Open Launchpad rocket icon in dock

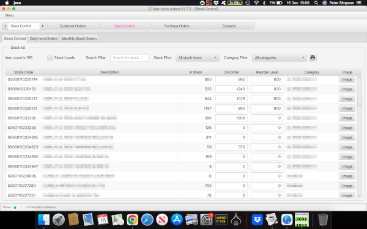(59, 220)
